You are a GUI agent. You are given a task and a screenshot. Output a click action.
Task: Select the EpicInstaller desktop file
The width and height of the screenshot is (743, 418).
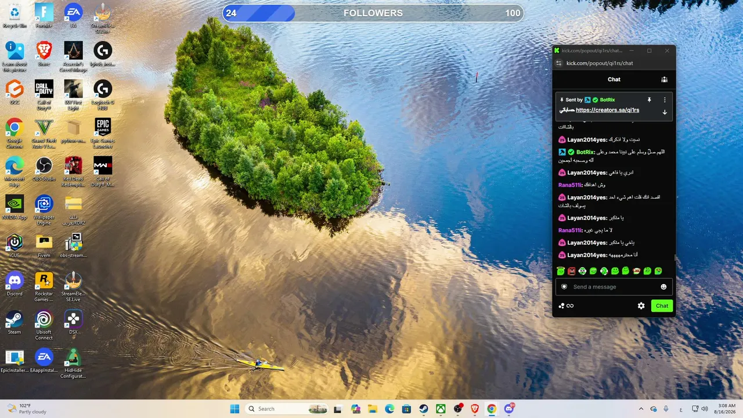[15, 361]
